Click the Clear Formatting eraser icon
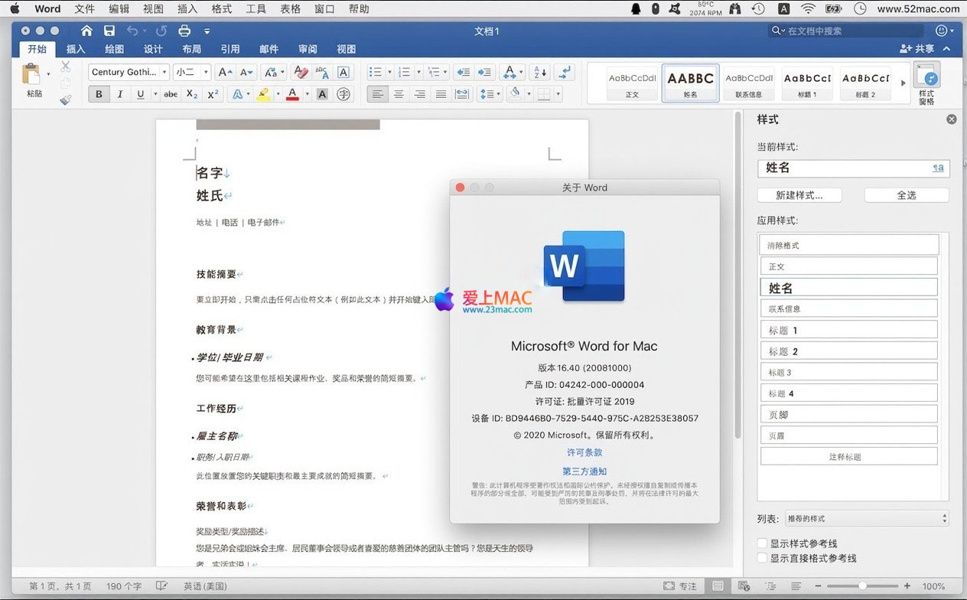 click(x=301, y=72)
